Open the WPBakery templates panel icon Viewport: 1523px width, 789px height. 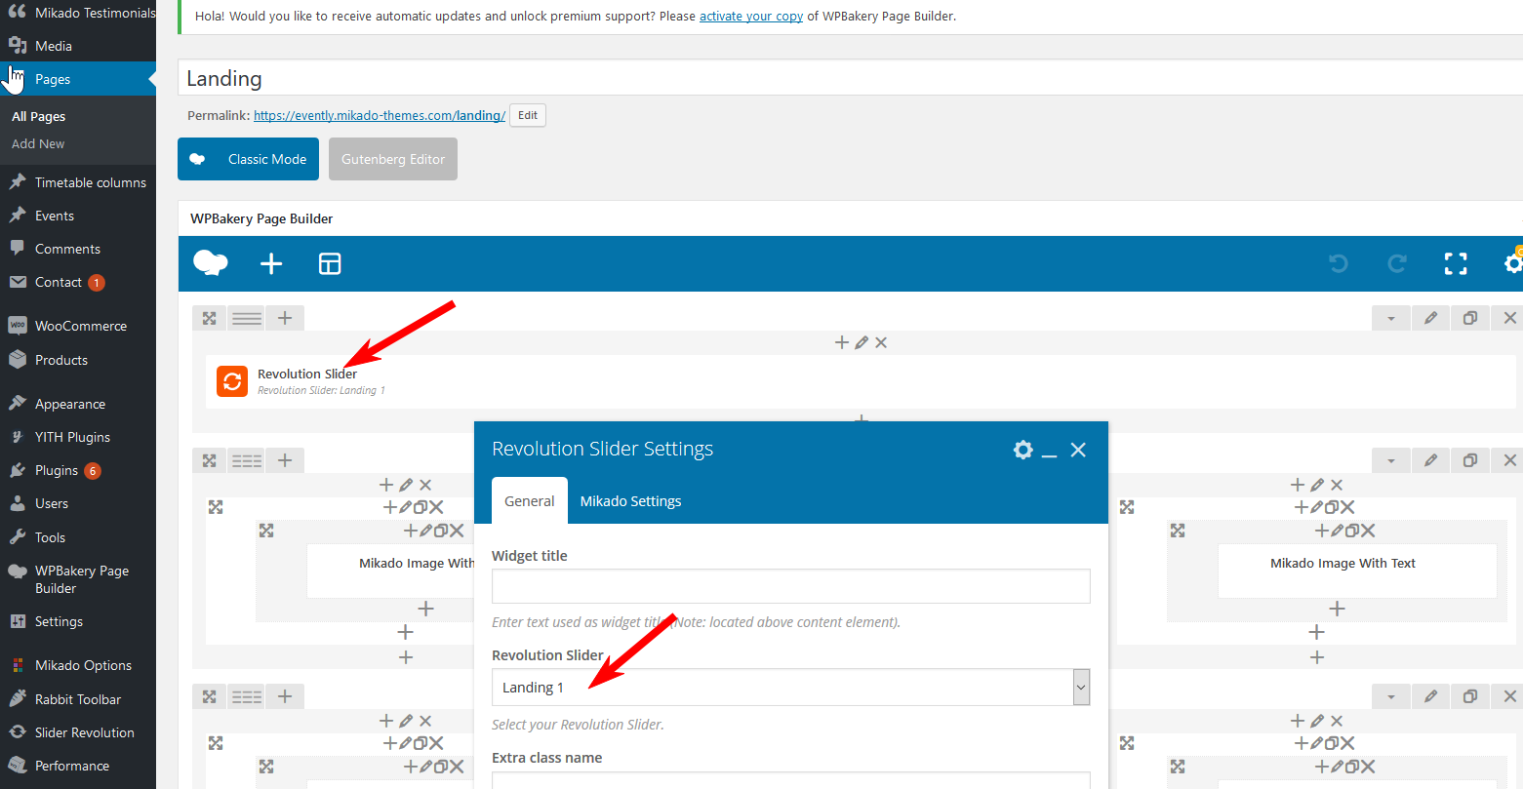coord(330,263)
